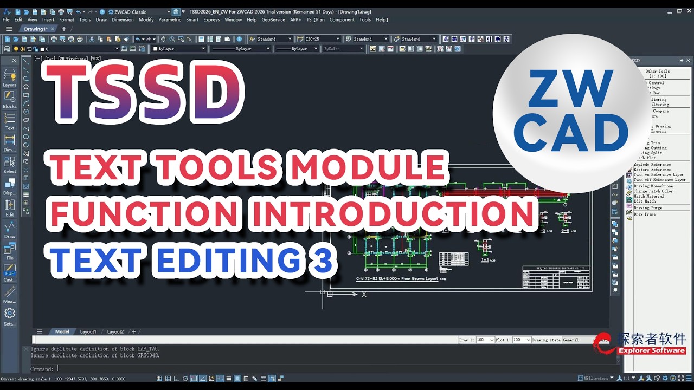Viewport: 694px width, 390px height.
Task: Open the ByLayer color swatch dropdown
Action: tap(179, 49)
